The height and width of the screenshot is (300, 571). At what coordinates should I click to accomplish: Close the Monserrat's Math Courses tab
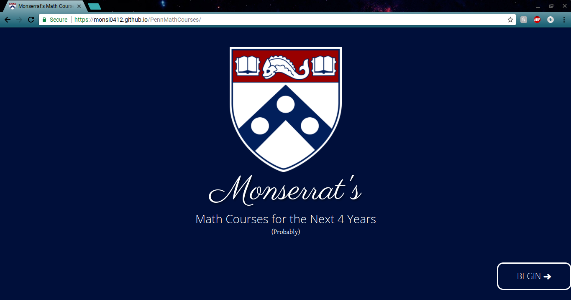click(79, 6)
